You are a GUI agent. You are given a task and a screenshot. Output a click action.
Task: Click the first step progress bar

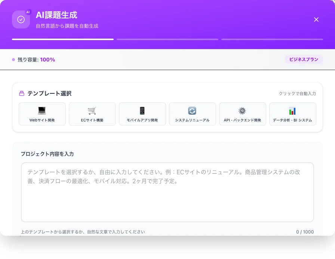click(62, 39)
